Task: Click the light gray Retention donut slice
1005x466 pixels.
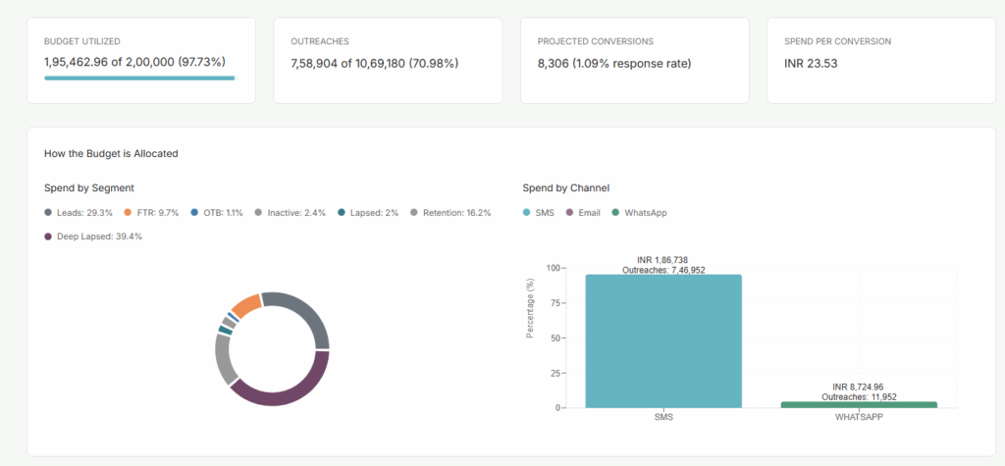Action: click(225, 359)
